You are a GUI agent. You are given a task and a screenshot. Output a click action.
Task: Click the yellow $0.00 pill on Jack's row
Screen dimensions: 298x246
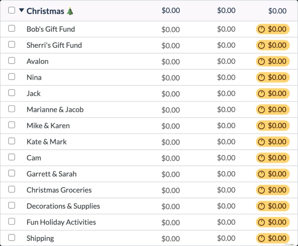tap(272, 93)
